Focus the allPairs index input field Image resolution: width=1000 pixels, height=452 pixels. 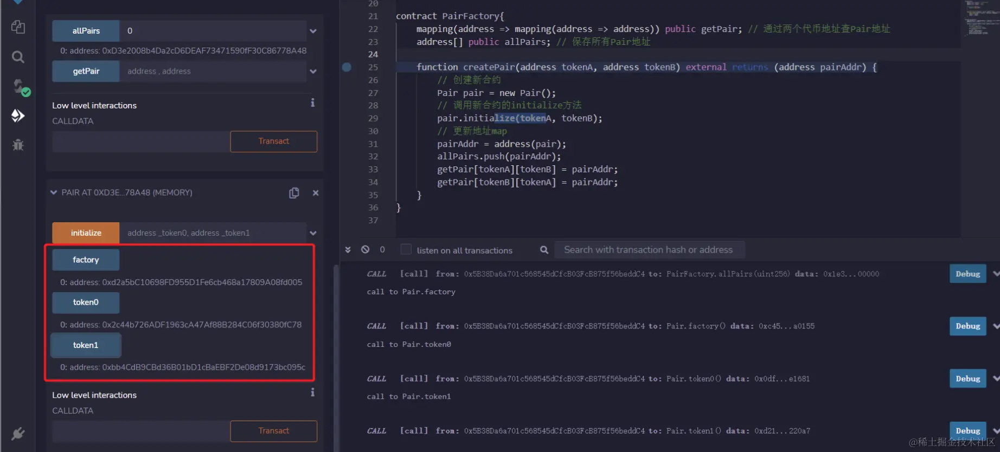[213, 31]
